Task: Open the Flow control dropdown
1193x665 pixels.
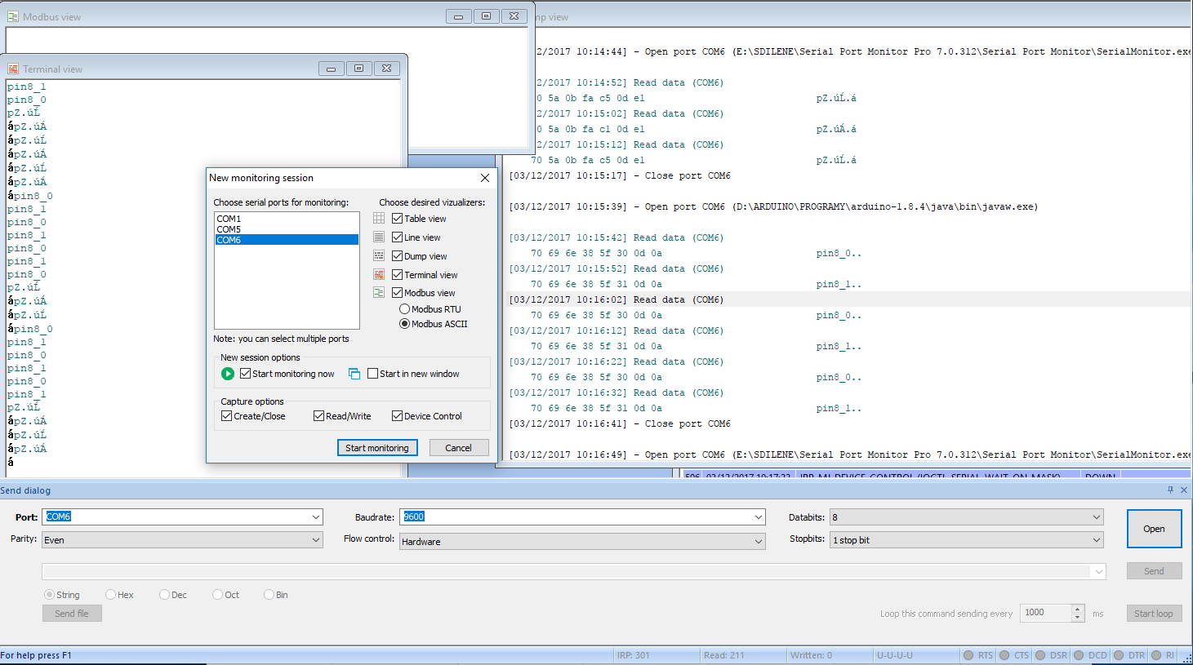Action: point(759,542)
